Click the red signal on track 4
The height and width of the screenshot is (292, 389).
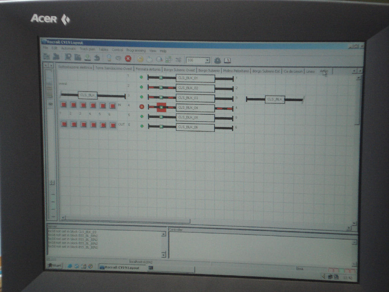click(142, 106)
